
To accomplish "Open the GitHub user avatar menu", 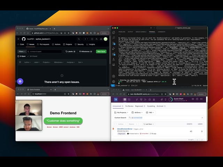I will (x=106, y=39).
